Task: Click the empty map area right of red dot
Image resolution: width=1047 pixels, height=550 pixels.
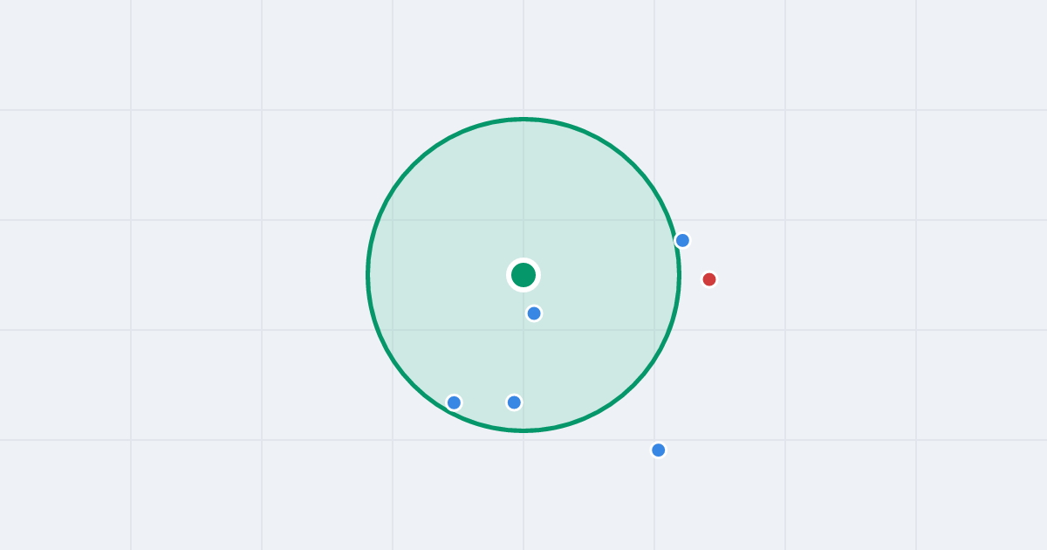Action: click(872, 279)
